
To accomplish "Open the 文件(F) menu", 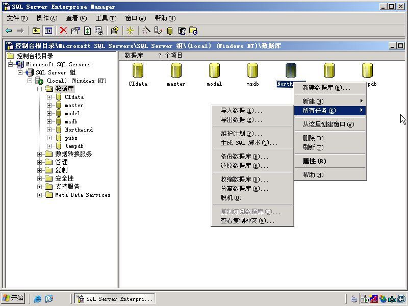I will click(x=17, y=18).
